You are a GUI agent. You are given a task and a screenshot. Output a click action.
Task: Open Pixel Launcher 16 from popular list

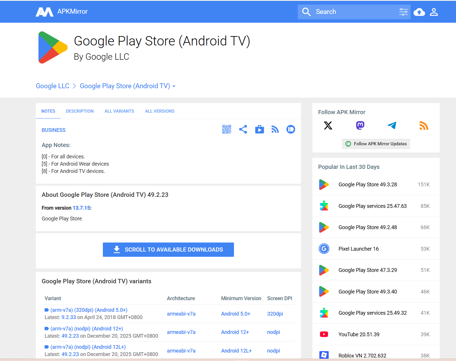(358, 249)
